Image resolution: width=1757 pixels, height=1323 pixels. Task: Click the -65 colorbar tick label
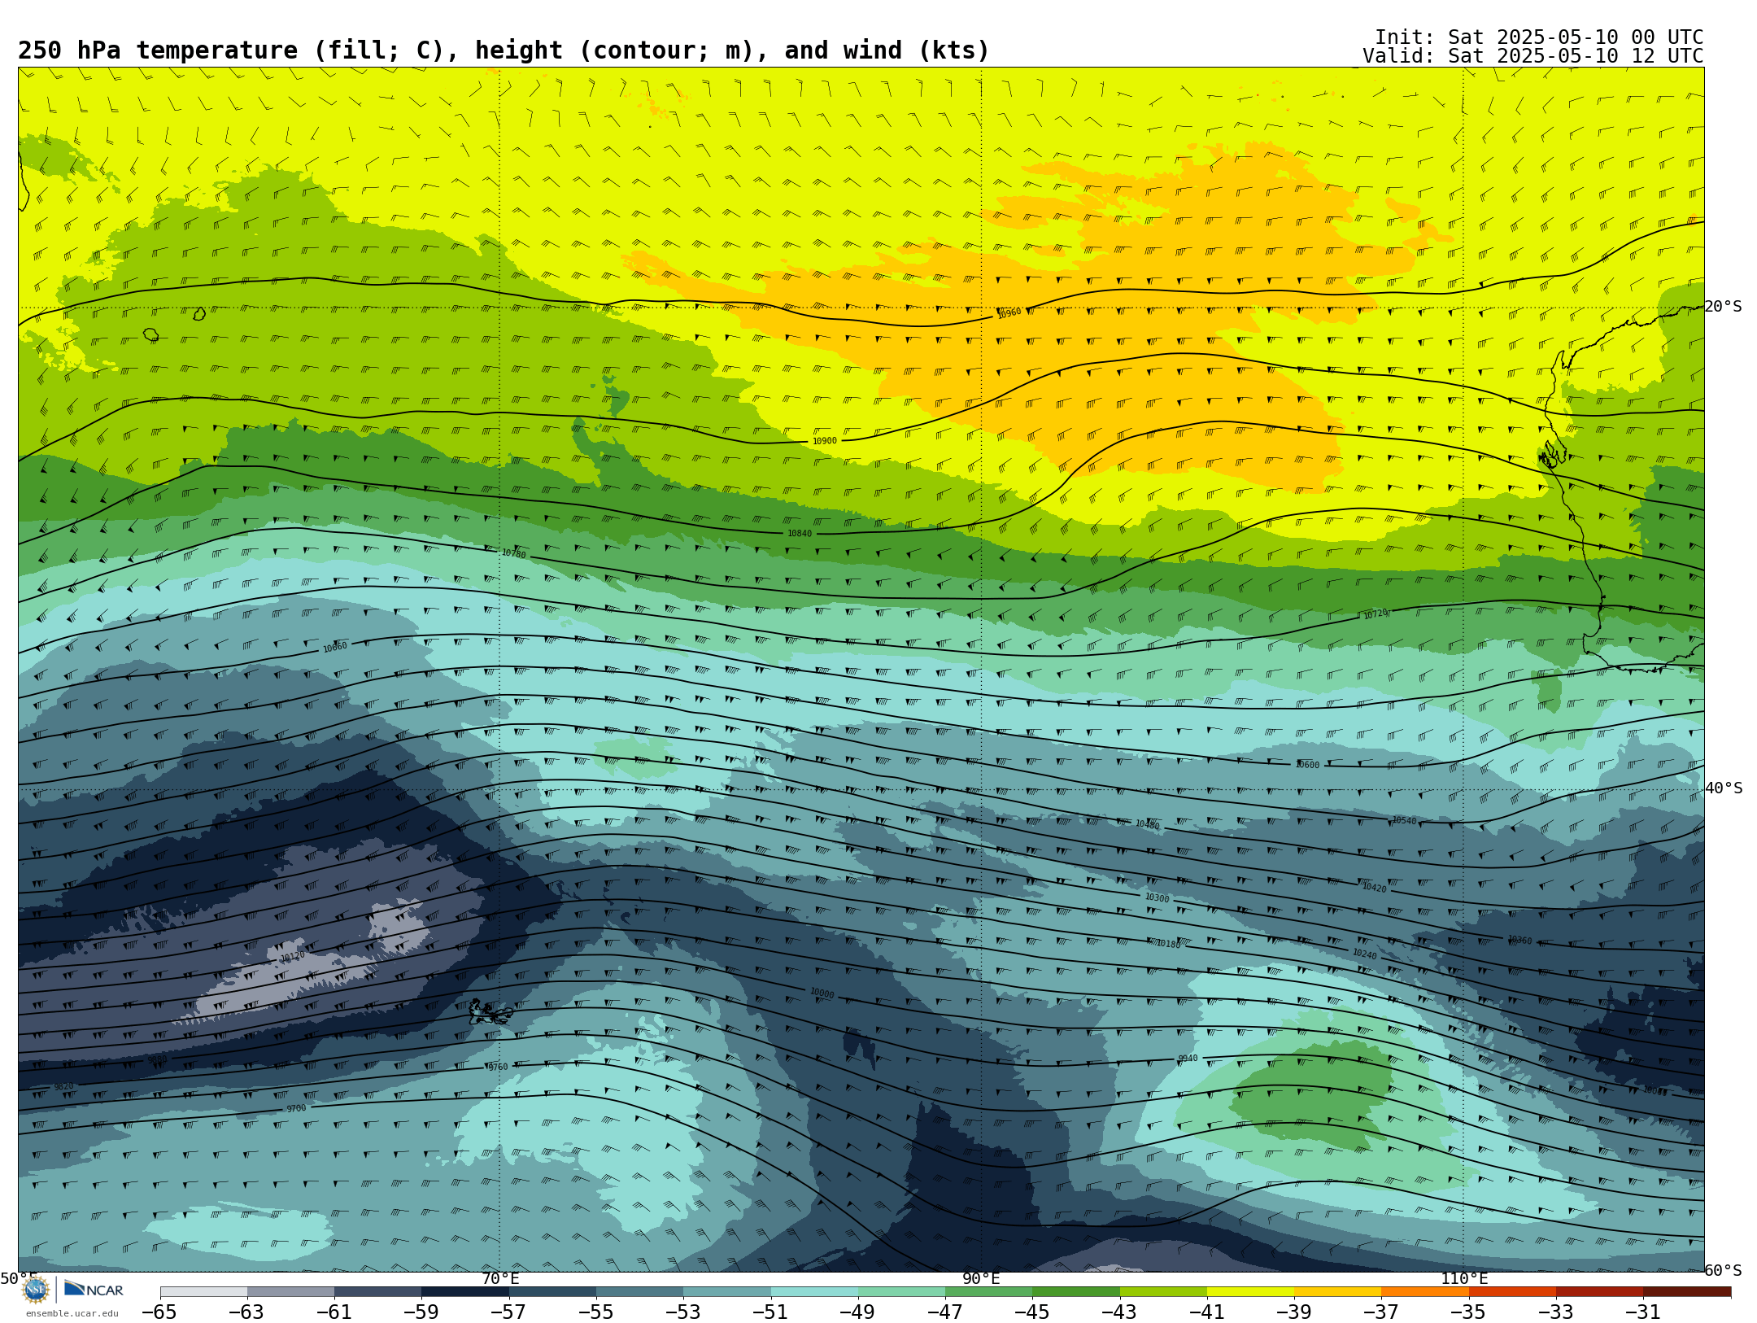159,1312
